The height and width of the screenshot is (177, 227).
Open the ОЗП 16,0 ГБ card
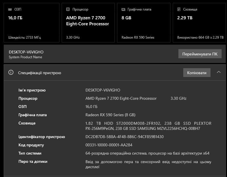[x=32, y=23]
